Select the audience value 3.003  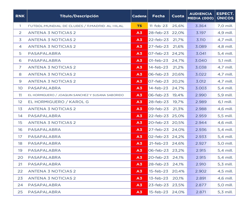tap(201, 88)
